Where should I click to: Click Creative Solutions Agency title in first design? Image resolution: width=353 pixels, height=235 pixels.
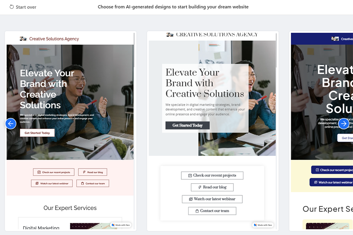(x=54, y=39)
